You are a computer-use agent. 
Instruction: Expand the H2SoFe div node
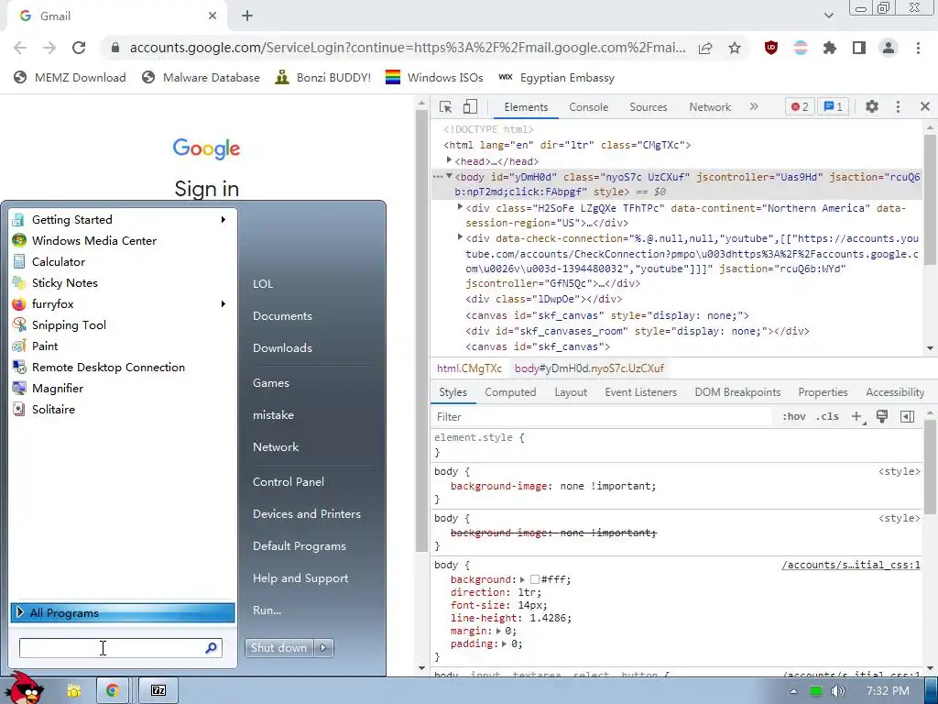(460, 207)
